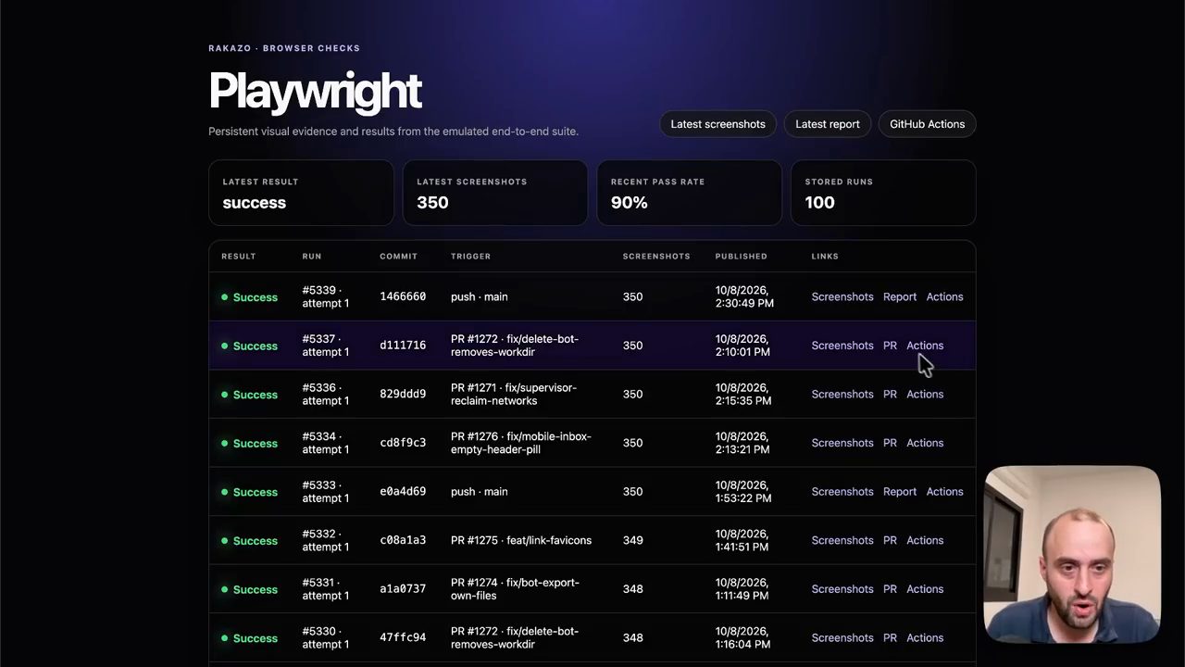1185x667 pixels.
Task: Open Actions link for run #5332
Action: (925, 540)
